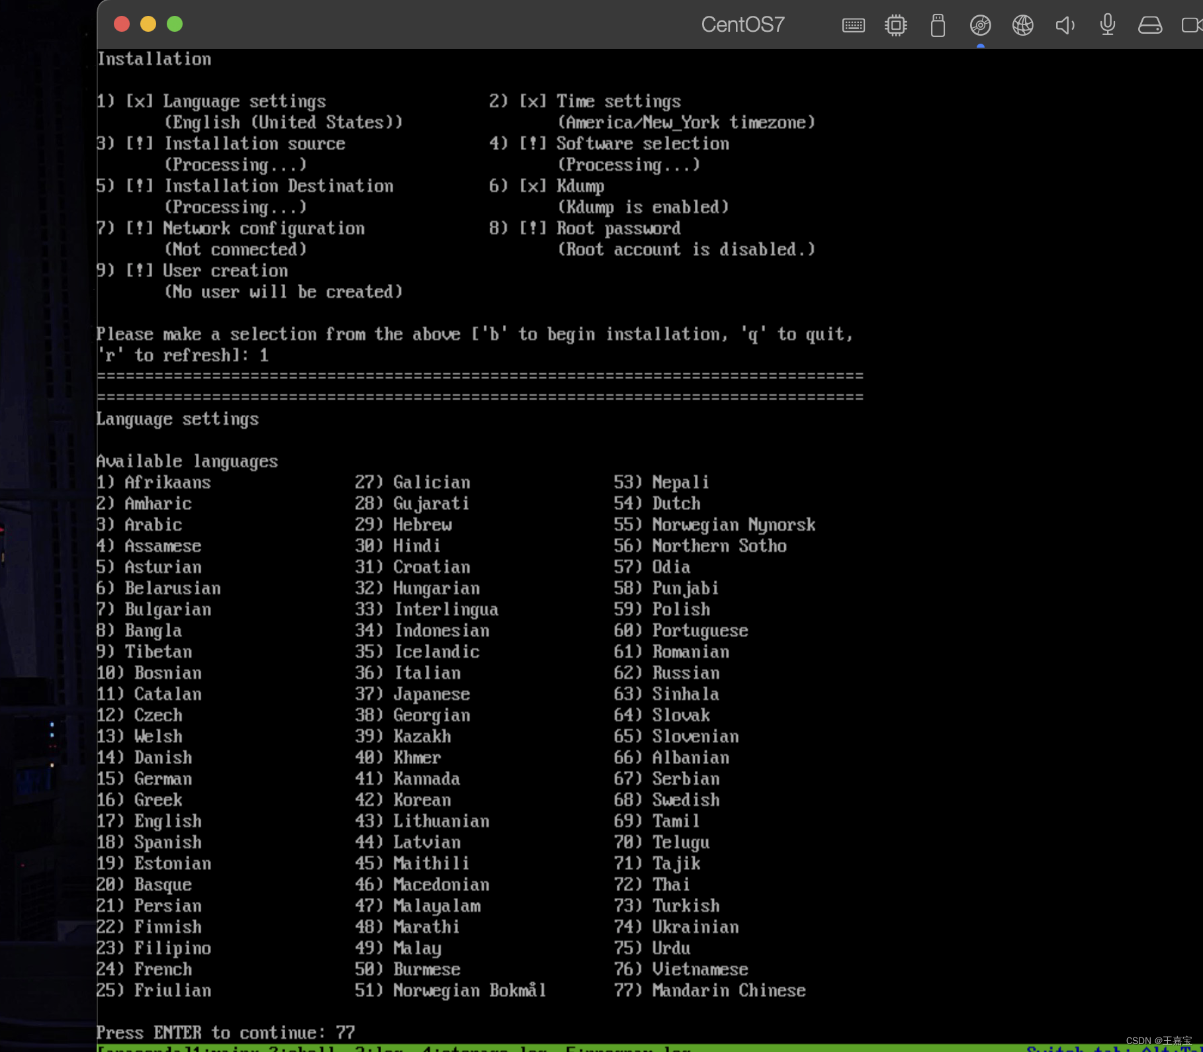Screen dimensions: 1203x1052
Task: Click the "'r' to refresh]: 1" prompt line
Action: [x=183, y=355]
